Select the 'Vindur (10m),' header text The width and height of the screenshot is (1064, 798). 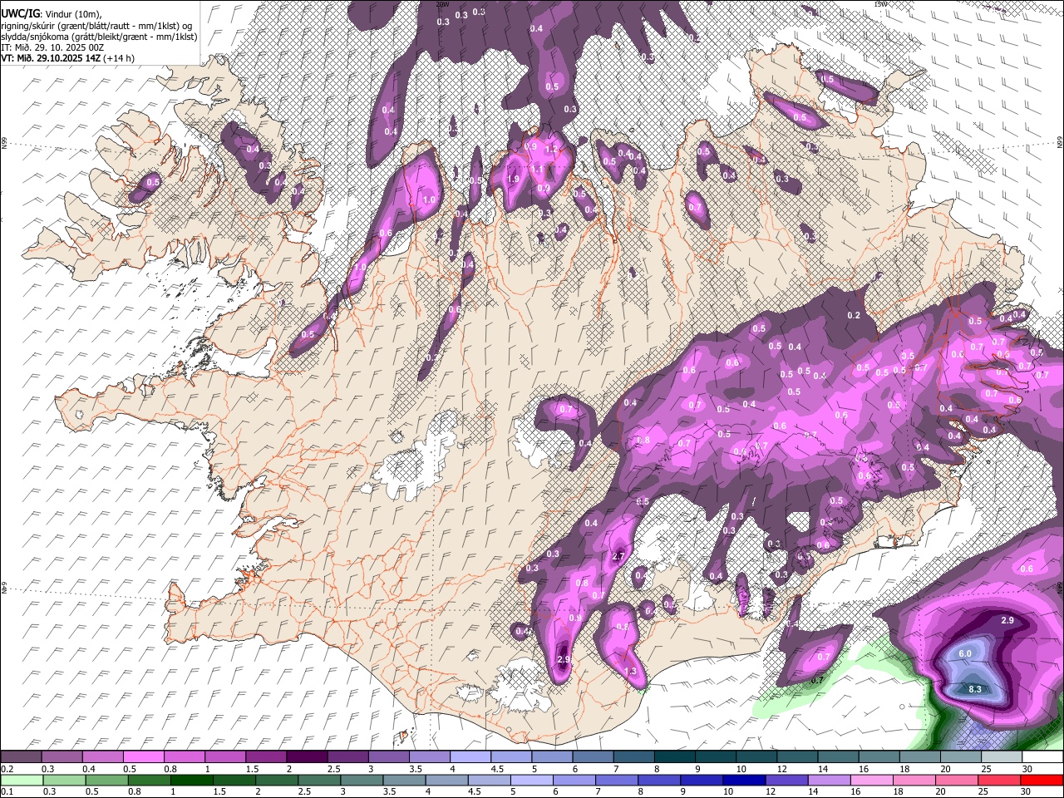pos(75,14)
